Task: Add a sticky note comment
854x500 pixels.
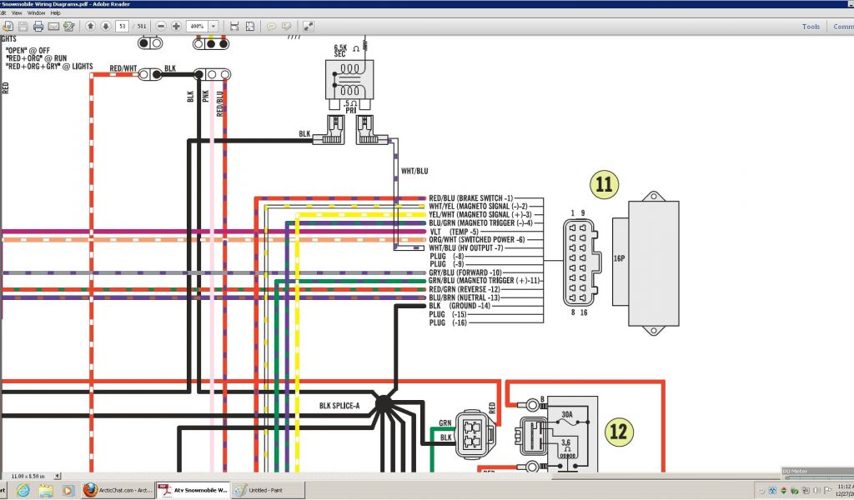Action: click(271, 27)
